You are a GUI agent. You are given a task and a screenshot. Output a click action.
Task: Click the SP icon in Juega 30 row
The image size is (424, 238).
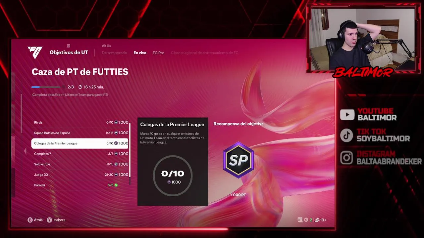[116, 175]
